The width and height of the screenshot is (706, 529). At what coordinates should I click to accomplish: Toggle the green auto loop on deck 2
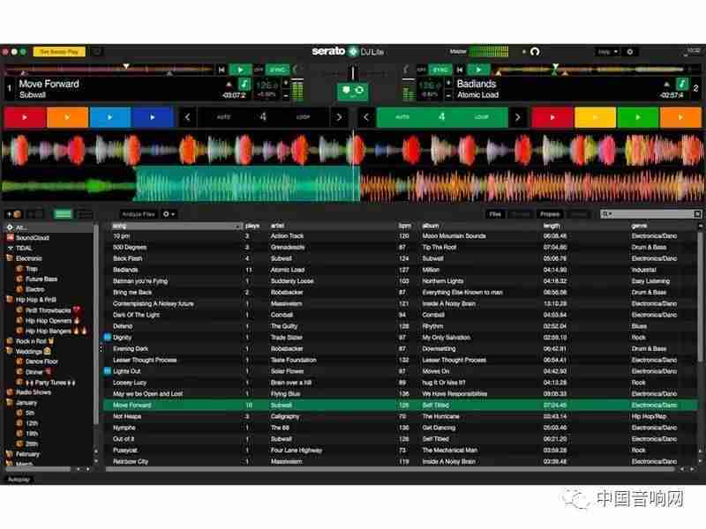[x=442, y=117]
